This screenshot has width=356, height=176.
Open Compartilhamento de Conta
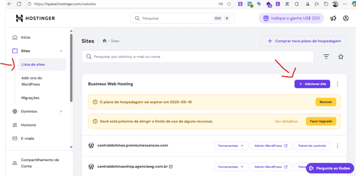tap(40, 163)
